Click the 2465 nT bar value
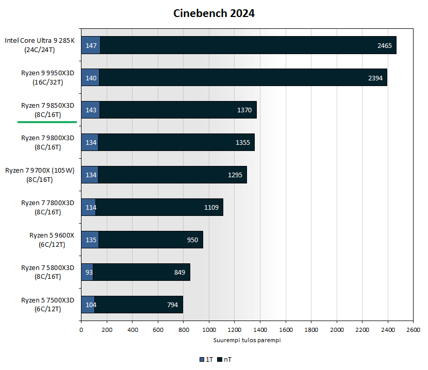 click(x=384, y=45)
